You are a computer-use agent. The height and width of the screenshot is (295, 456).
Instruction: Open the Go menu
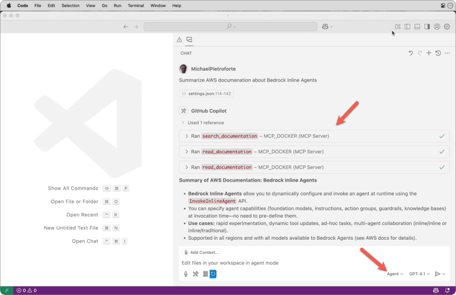point(104,6)
